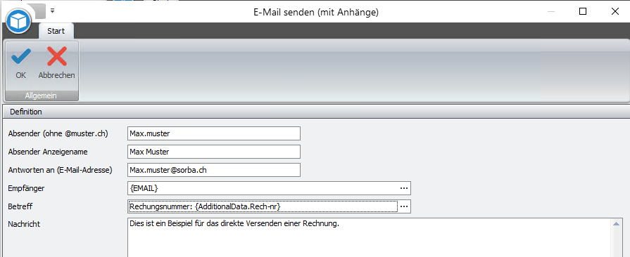The height and width of the screenshot is (257, 630).
Task: Open the ellipsis button beside Empfänger
Action: pos(404,187)
